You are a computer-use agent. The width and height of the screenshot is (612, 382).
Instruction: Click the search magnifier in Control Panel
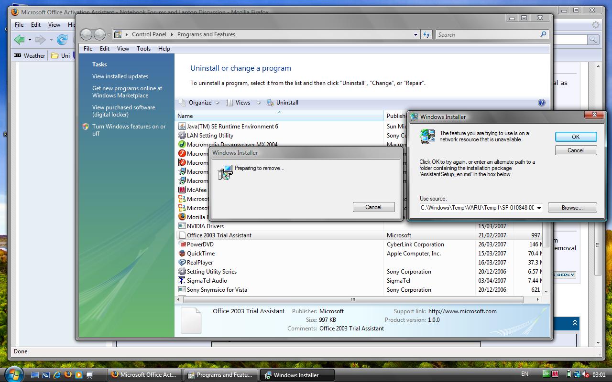(543, 34)
